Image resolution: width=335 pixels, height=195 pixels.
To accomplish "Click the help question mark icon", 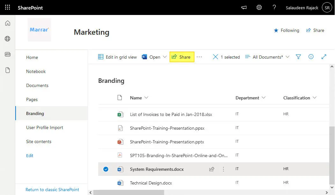I will pyautogui.click(x=274, y=7).
